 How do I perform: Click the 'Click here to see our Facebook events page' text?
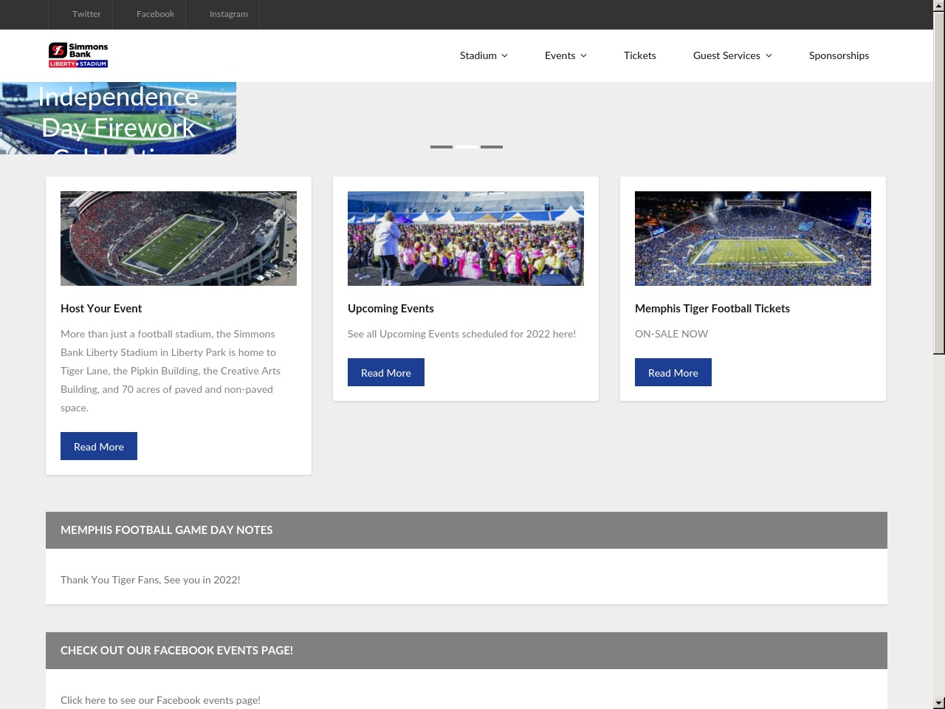pos(160,700)
